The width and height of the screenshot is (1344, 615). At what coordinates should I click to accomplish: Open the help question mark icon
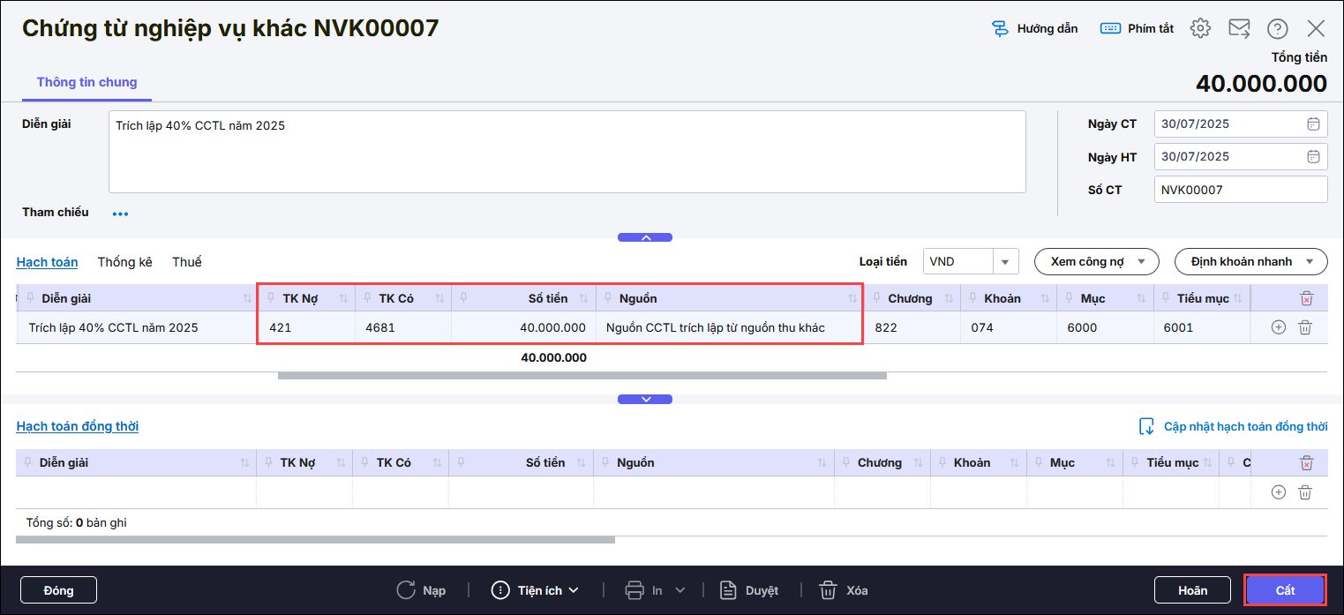coord(1277,28)
